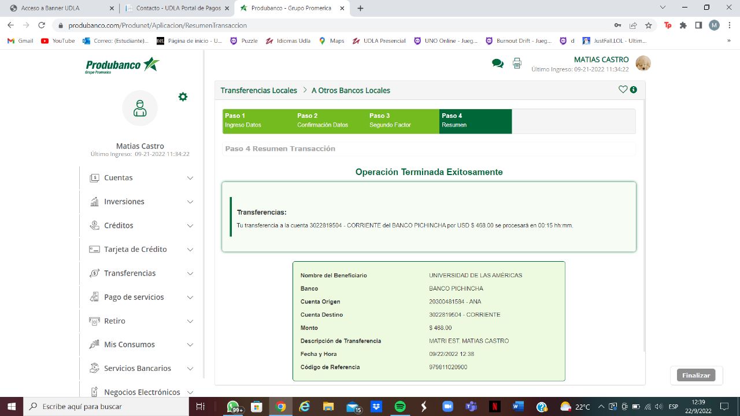This screenshot has height=416, width=740.
Task: Click the Produbanco logo
Action: pos(123,65)
